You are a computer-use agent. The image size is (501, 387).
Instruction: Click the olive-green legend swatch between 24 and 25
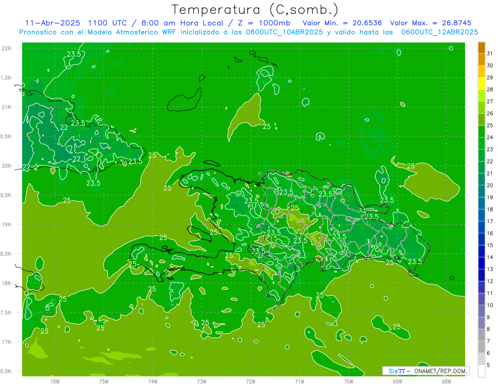[x=481, y=131]
